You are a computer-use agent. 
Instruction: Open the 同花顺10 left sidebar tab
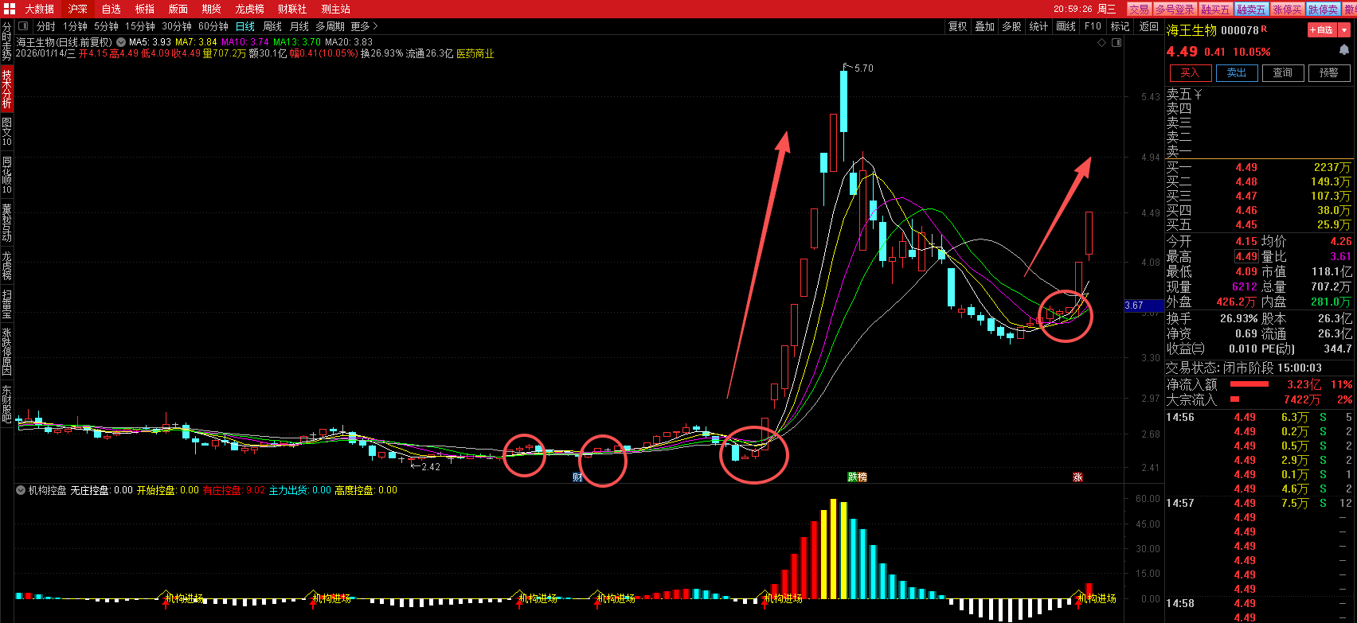tap(6, 175)
